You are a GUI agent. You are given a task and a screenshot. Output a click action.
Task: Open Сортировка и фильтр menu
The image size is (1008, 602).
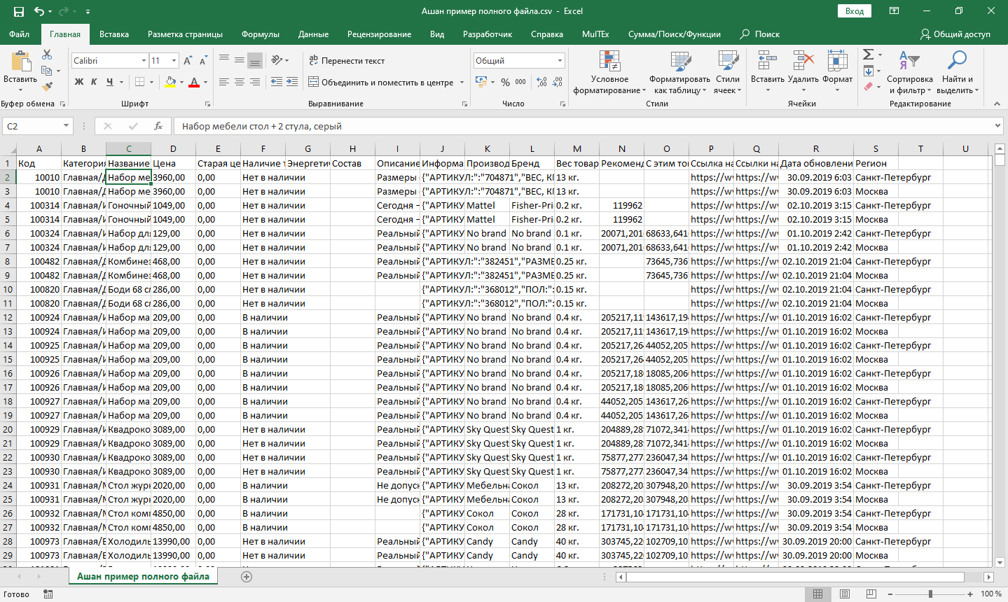[x=910, y=72]
